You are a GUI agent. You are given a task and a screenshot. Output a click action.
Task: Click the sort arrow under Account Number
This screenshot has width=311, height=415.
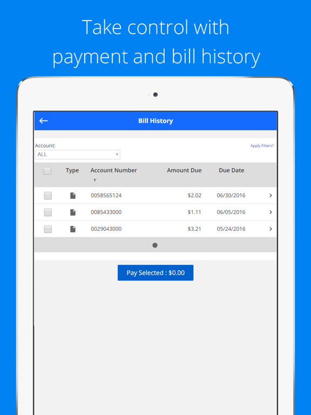coord(95,180)
